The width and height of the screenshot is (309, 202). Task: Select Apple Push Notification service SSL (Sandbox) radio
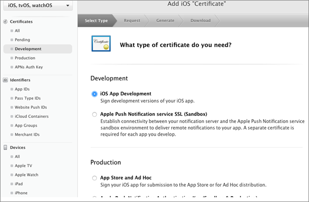click(94, 114)
